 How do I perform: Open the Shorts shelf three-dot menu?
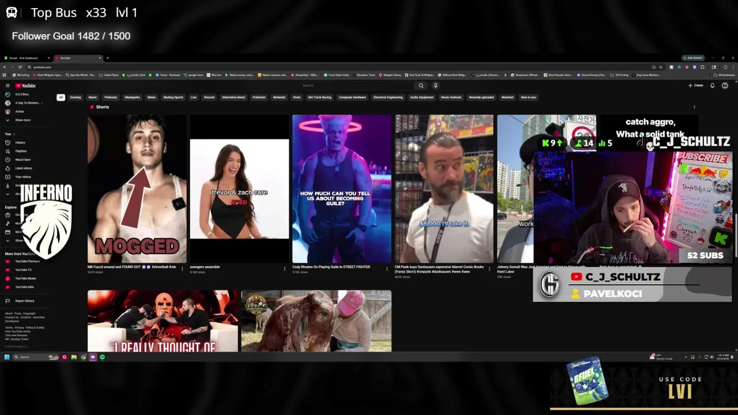(694, 107)
